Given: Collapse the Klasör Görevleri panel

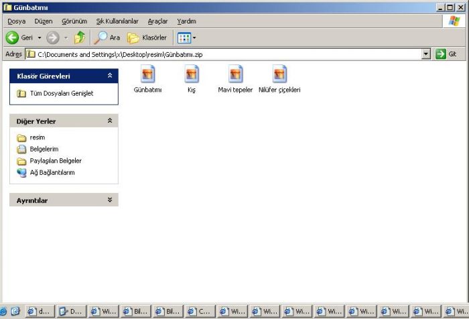Looking at the screenshot, I should click(110, 76).
